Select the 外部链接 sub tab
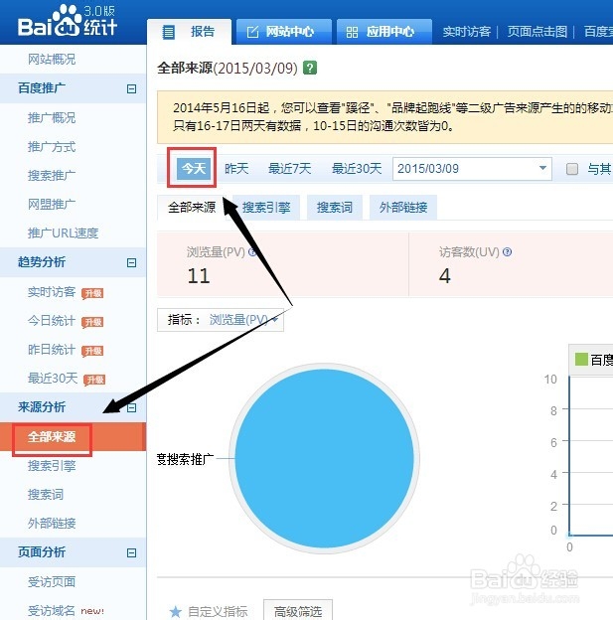This screenshot has height=620, width=613. pyautogui.click(x=403, y=208)
